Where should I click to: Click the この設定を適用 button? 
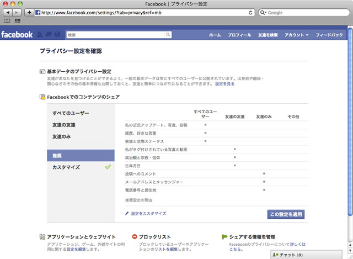(286, 214)
